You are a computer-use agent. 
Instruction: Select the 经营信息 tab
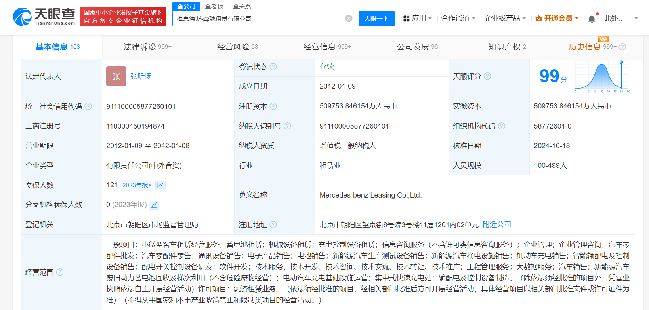pos(327,47)
